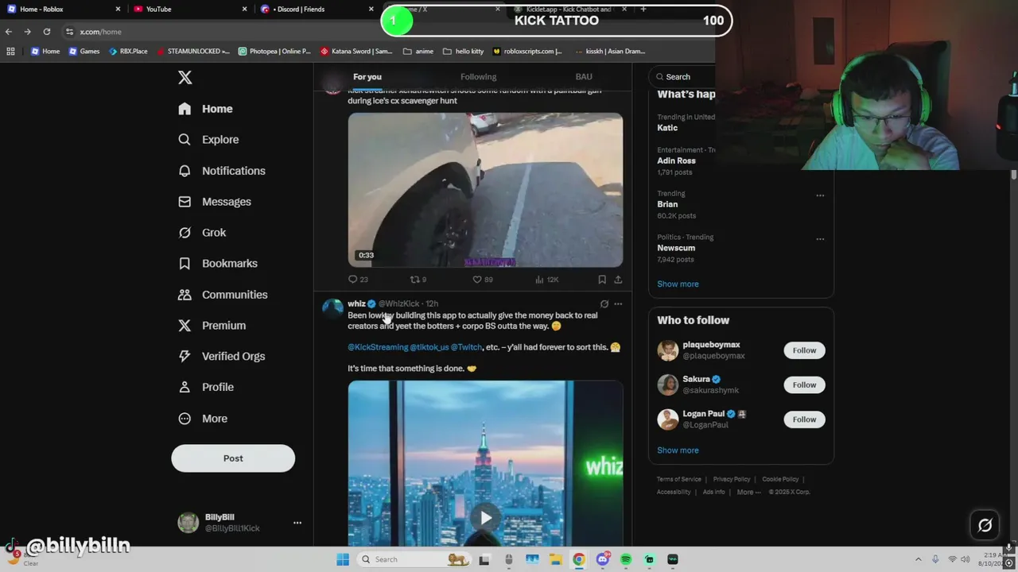Follow plaqueboymax
This screenshot has width=1018, height=572.
[x=804, y=350]
